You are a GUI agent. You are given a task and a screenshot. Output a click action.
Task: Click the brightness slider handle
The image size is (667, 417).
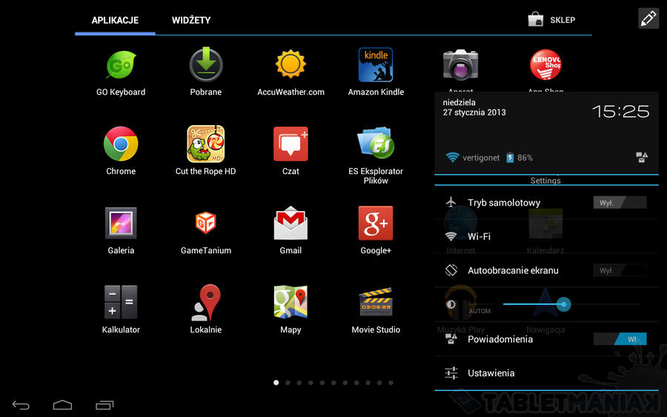564,304
